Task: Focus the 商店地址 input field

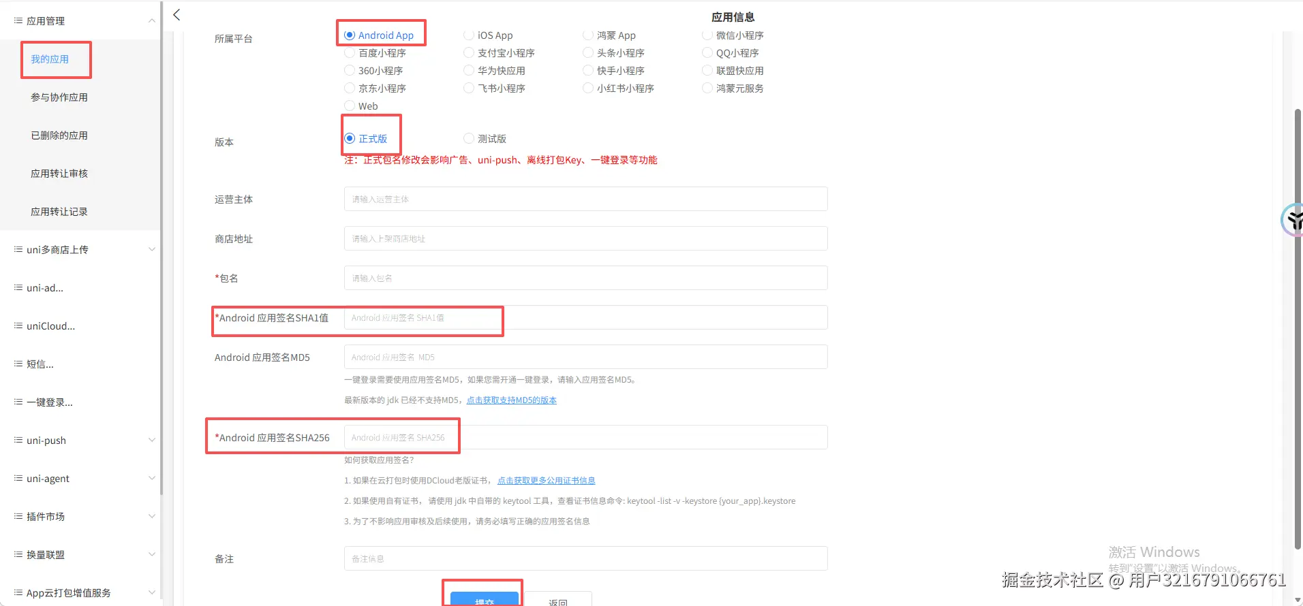Action: [586, 239]
